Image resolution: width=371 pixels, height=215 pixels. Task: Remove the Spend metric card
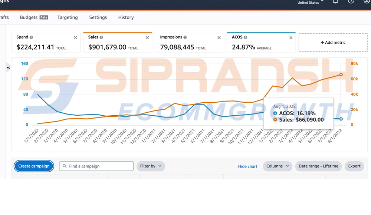point(75,38)
